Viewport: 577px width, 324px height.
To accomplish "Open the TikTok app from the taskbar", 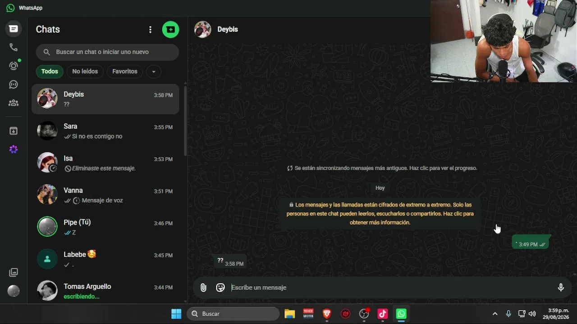I will 383,314.
